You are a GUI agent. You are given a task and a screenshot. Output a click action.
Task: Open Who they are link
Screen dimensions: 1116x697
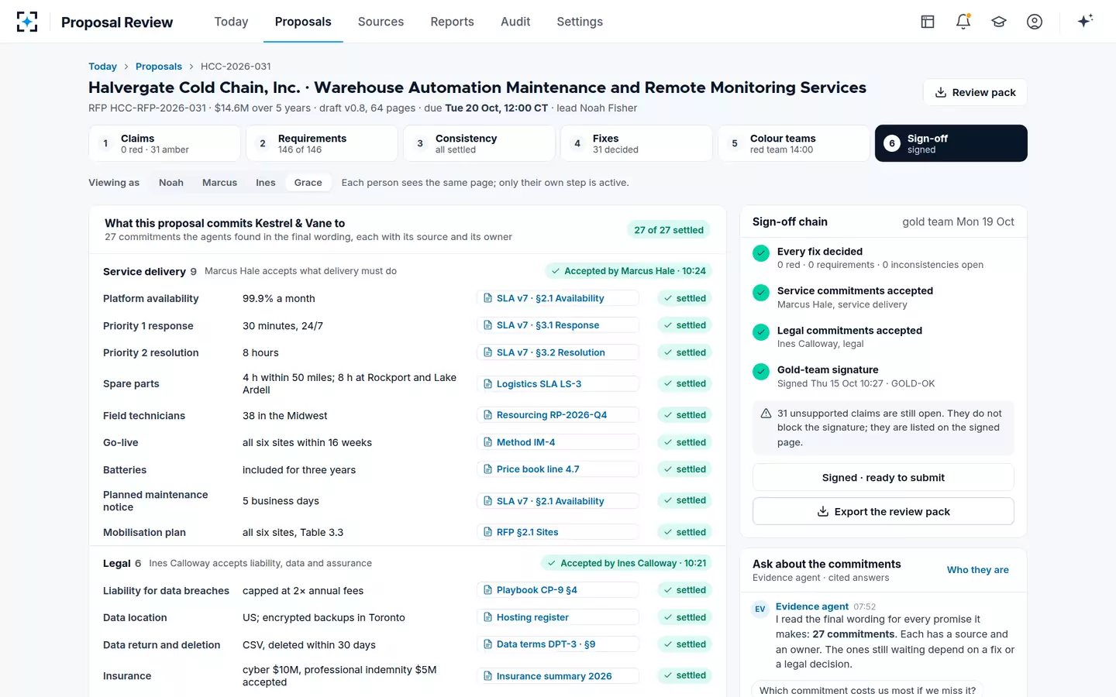(x=978, y=570)
